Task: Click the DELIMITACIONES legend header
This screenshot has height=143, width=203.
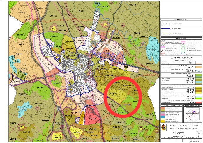Action: pyautogui.click(x=181, y=19)
